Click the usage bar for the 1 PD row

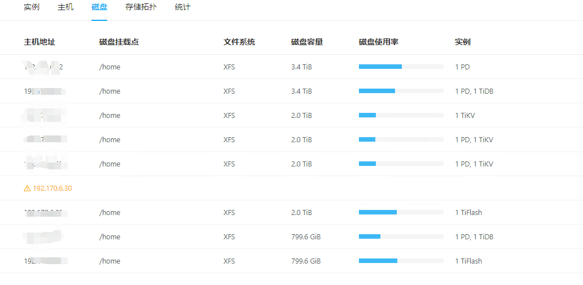(x=401, y=67)
